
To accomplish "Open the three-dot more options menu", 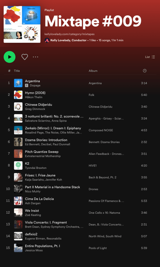I will click(35, 57).
